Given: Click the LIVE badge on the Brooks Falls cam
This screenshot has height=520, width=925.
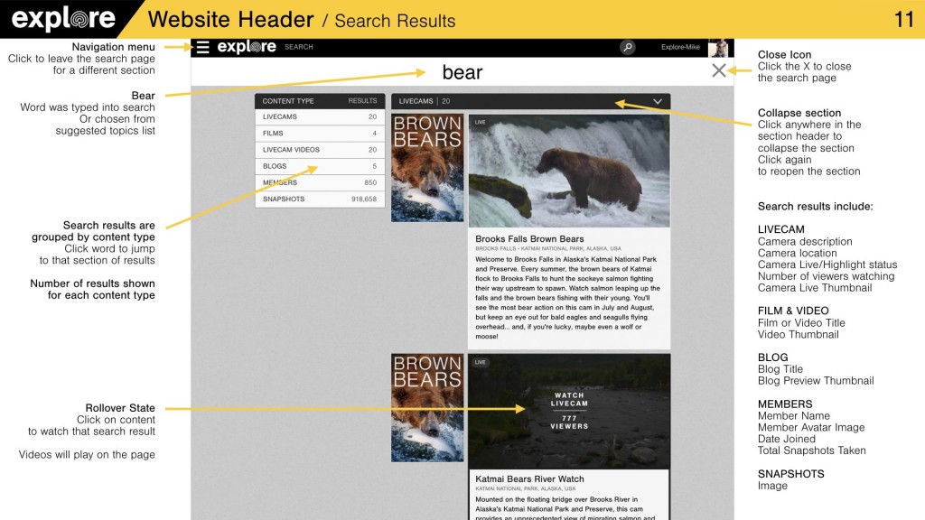Looking at the screenshot, I should point(481,122).
